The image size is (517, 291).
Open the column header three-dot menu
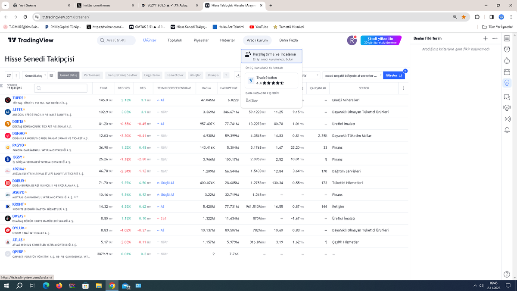point(403,88)
